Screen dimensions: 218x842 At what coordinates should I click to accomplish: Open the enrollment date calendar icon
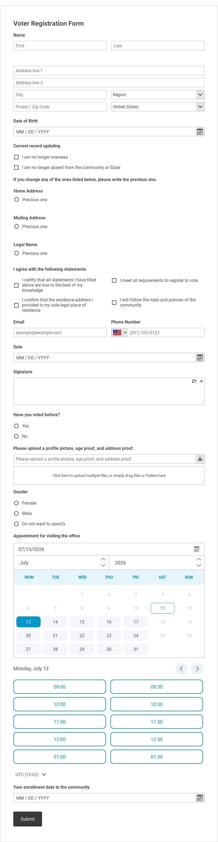click(200, 798)
